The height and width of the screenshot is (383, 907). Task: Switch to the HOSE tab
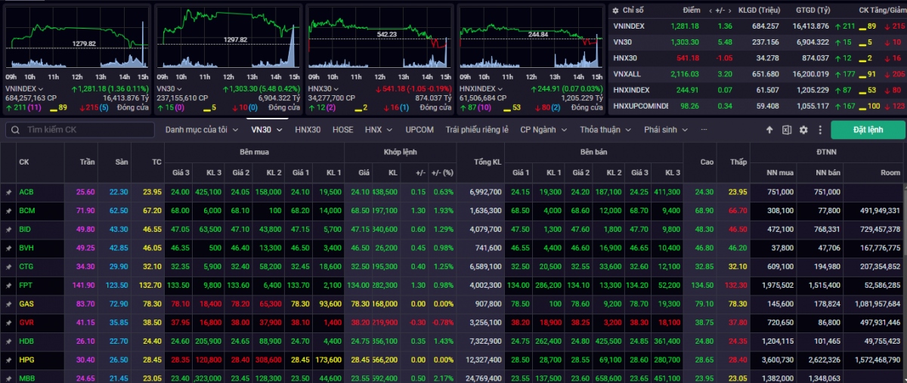[x=343, y=130]
